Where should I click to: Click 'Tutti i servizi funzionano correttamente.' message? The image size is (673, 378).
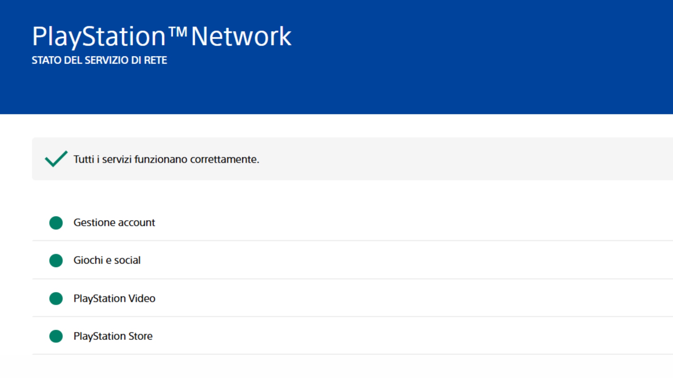tap(166, 159)
